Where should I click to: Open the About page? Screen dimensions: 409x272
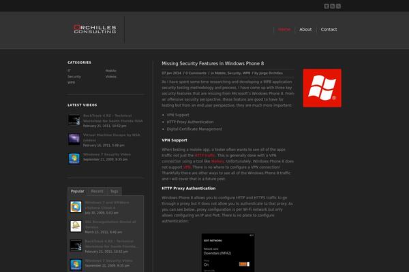[305, 29]
